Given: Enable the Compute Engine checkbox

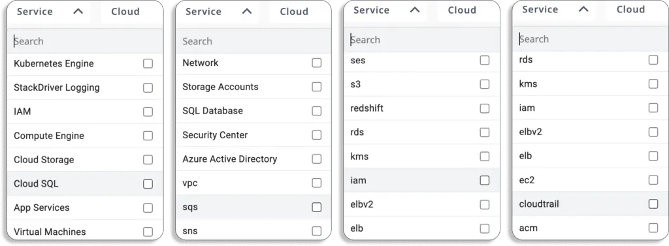Looking at the screenshot, I should point(148,136).
